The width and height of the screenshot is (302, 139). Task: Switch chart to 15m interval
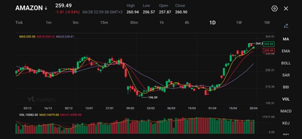104,23
